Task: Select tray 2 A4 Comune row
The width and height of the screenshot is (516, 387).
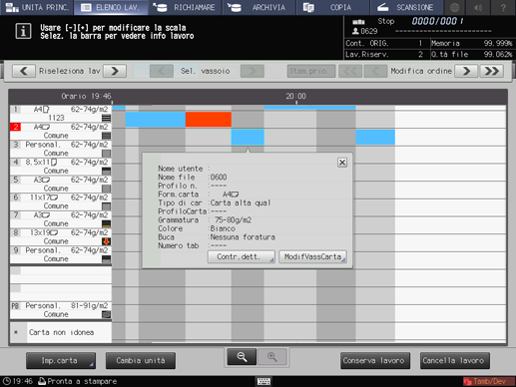Action: [x=61, y=132]
